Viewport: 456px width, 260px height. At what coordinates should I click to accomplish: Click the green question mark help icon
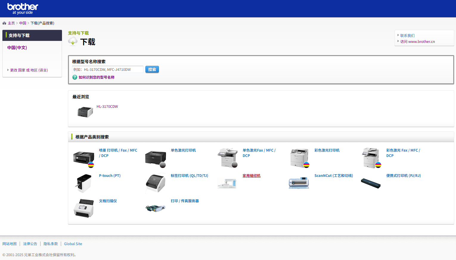click(x=75, y=77)
